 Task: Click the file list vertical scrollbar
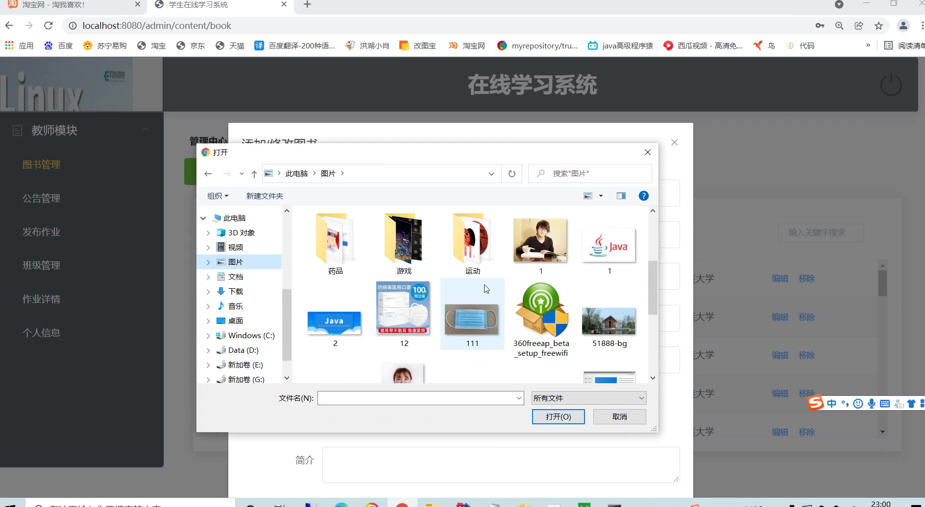pos(653,288)
